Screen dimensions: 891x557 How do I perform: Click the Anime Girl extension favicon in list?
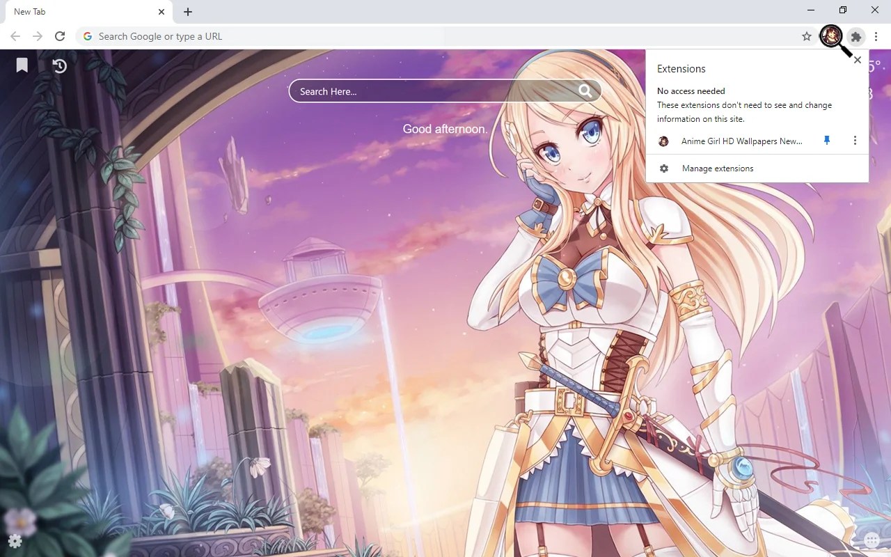click(664, 141)
